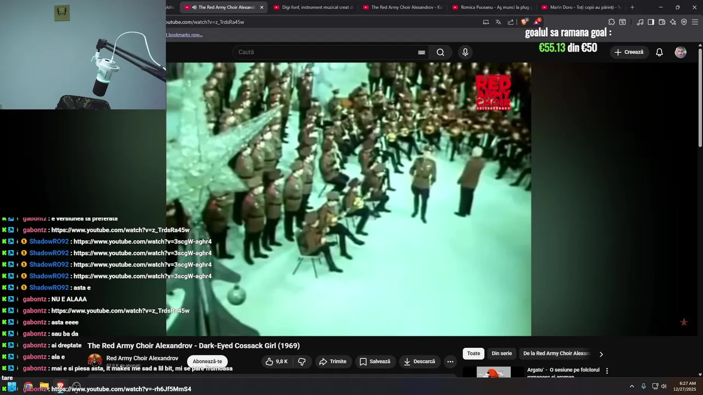Switch to The Red Army Choir Alexandrov - Ka tab
The image size is (703, 395).
[x=403, y=7]
